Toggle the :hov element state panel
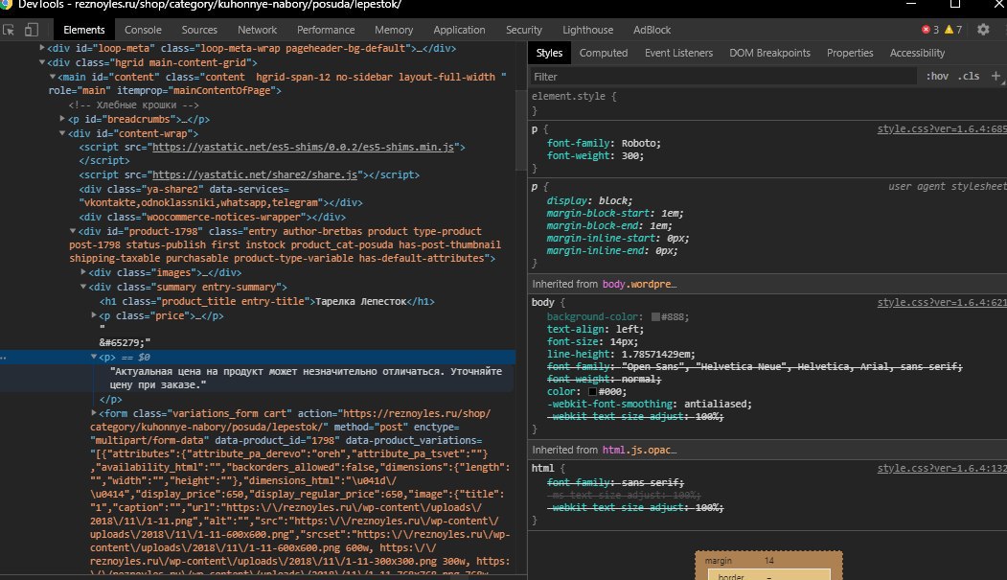Screen dimensions: 1007x580 coord(936,76)
